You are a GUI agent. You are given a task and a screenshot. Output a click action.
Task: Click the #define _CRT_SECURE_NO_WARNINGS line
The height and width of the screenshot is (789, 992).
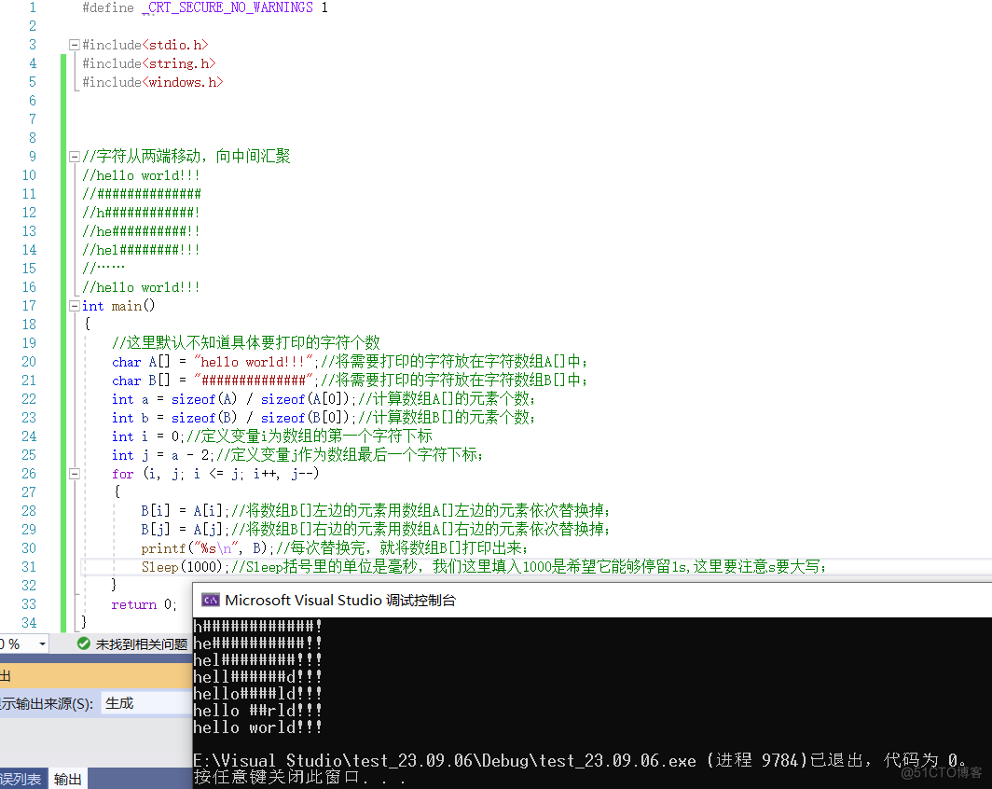coord(205,7)
